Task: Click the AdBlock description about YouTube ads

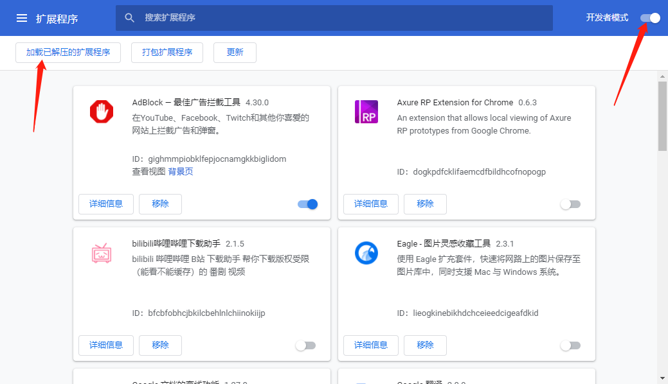Action: tap(221, 125)
